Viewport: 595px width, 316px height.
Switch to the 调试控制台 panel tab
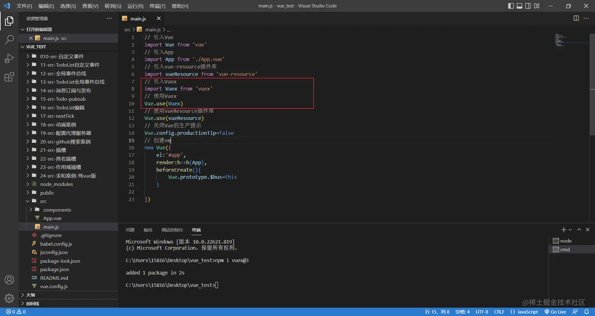coord(172,230)
